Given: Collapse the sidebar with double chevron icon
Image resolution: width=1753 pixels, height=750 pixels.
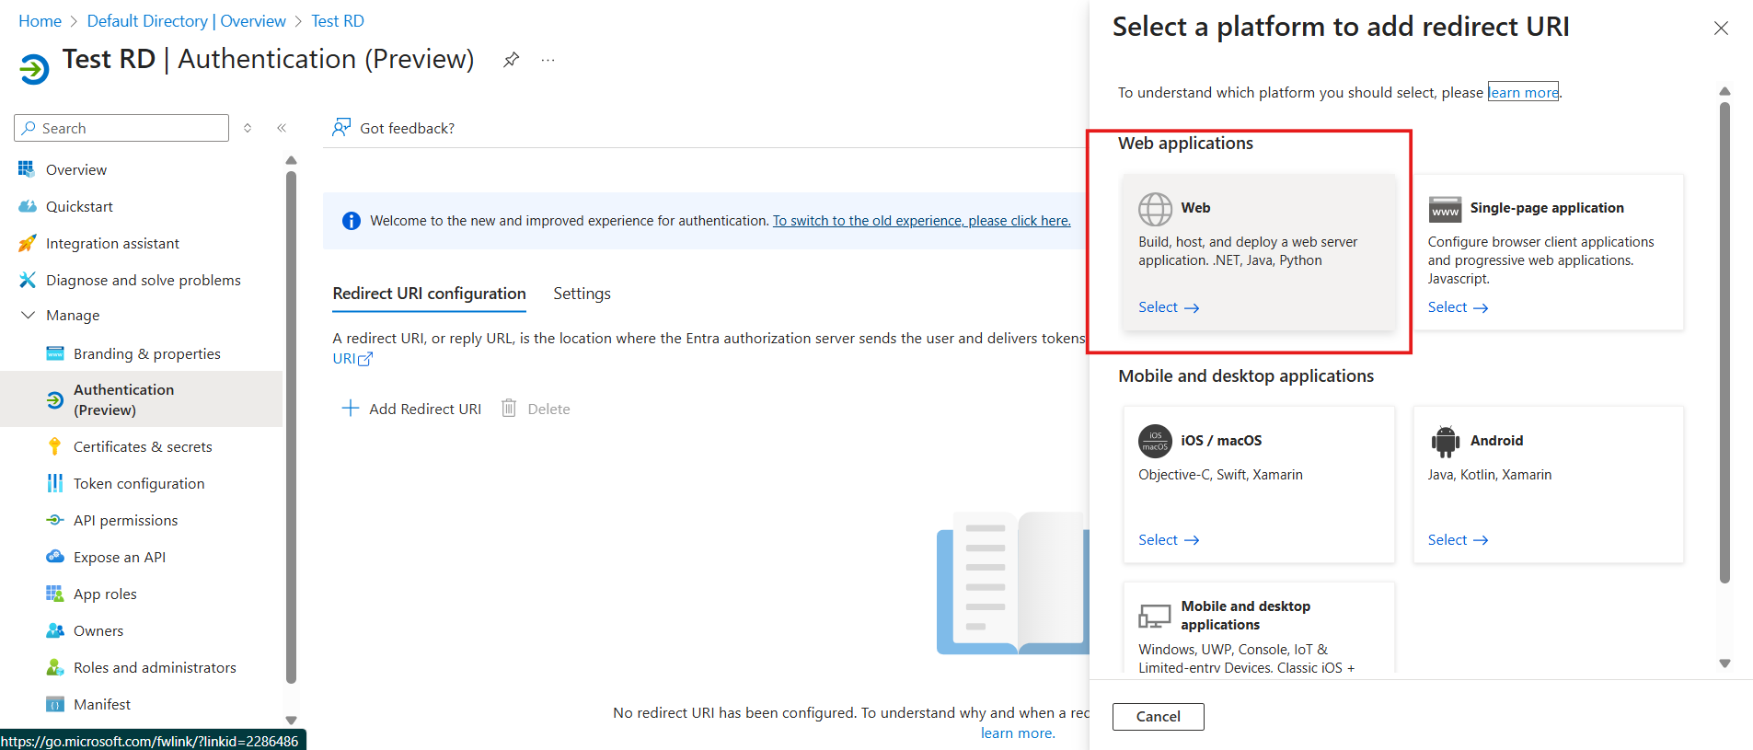Looking at the screenshot, I should tap(282, 128).
